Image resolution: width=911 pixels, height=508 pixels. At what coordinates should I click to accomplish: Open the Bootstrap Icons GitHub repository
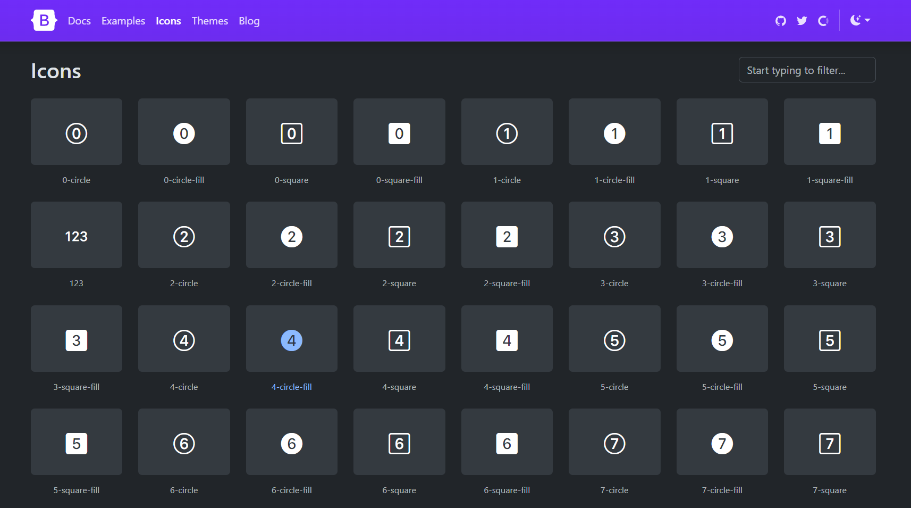pos(781,20)
